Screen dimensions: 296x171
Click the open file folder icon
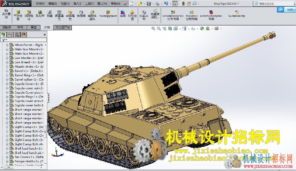tap(140, 3)
